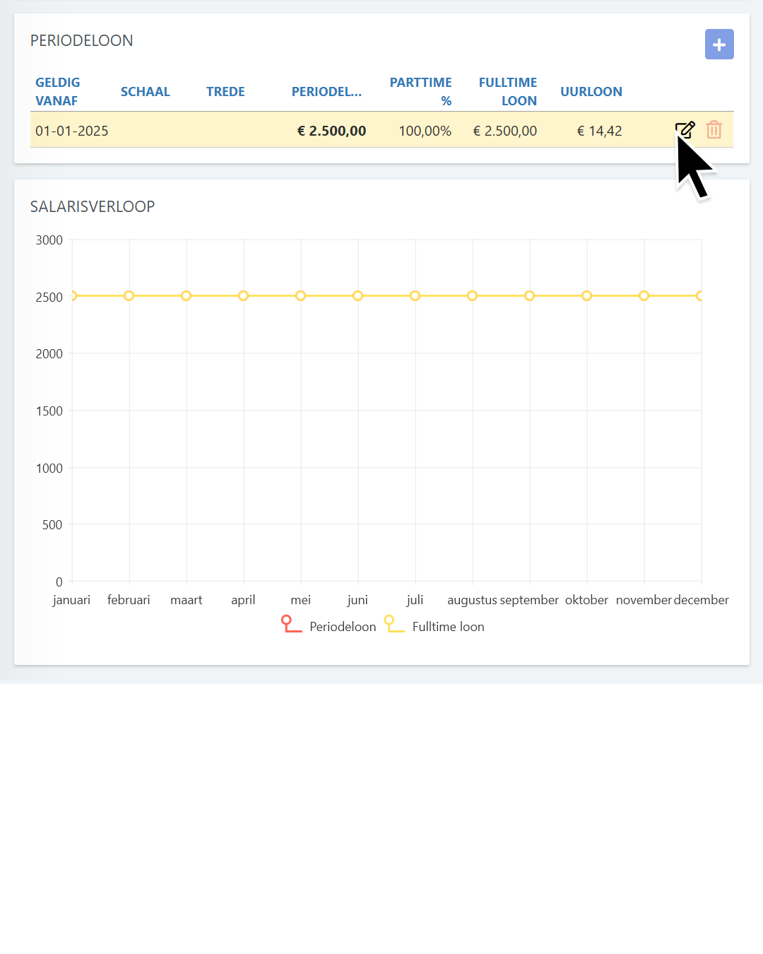Click the edit pencil icon in the salary row
This screenshot has width=763, height=954.
685,130
